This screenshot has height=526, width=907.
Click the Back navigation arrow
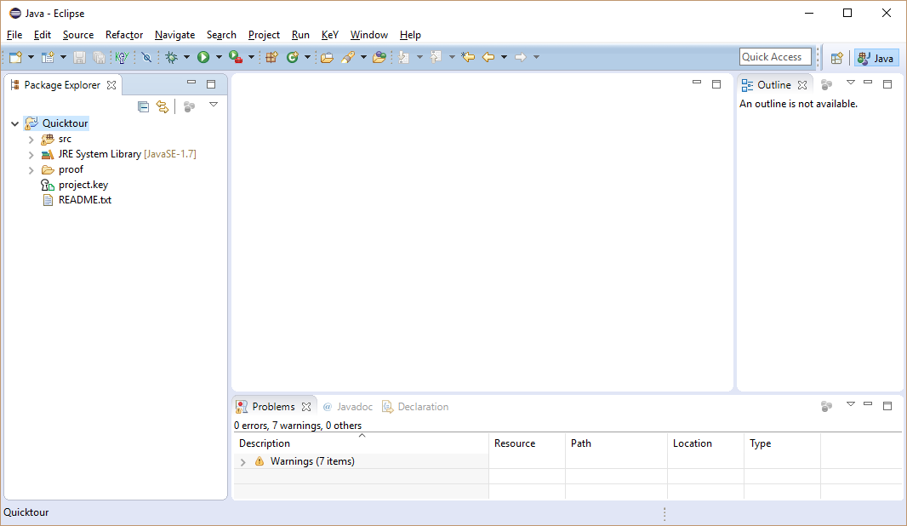coord(488,57)
